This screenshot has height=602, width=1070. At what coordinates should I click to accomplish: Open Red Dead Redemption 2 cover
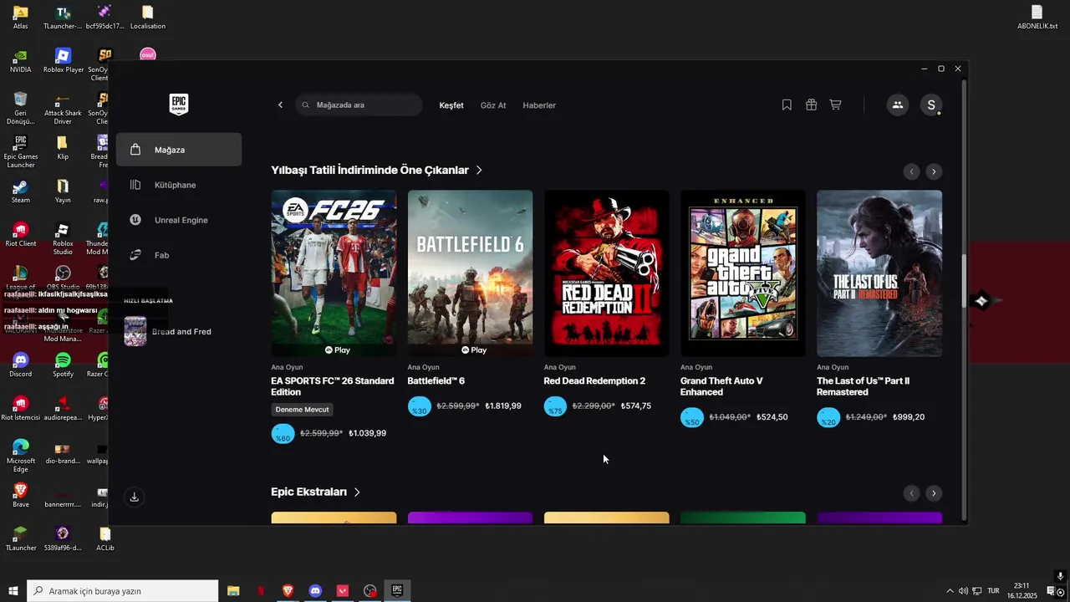[606, 273]
